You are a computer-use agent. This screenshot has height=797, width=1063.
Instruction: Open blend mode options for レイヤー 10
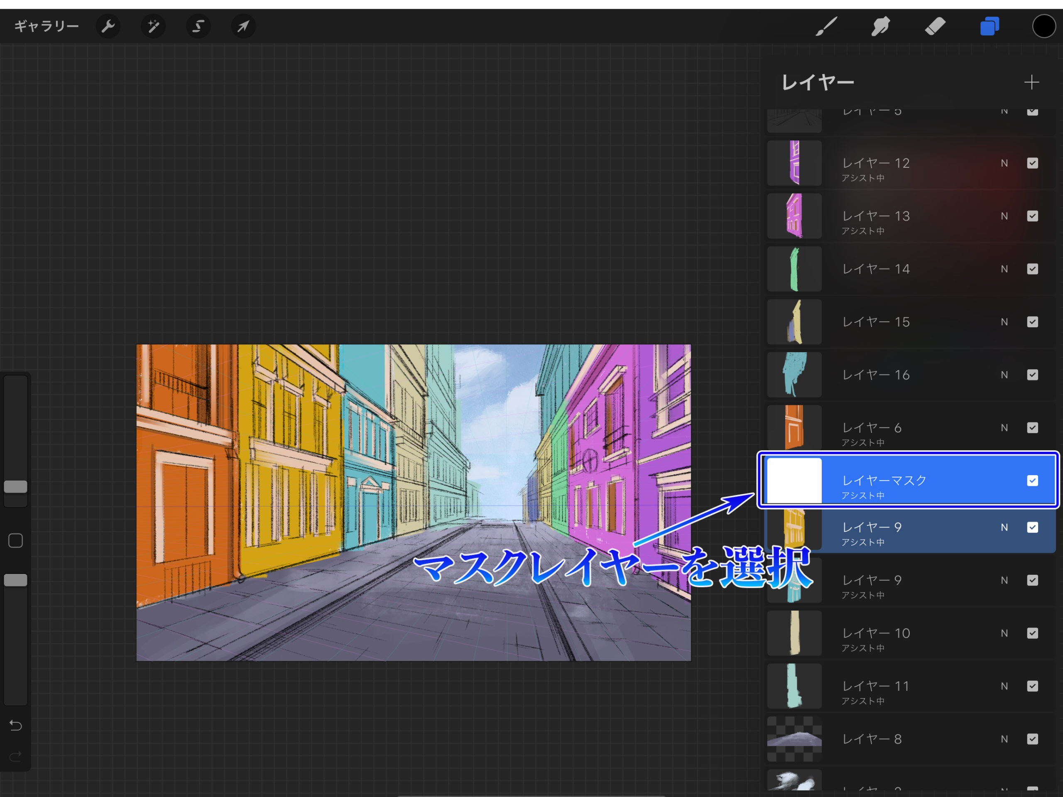1004,633
